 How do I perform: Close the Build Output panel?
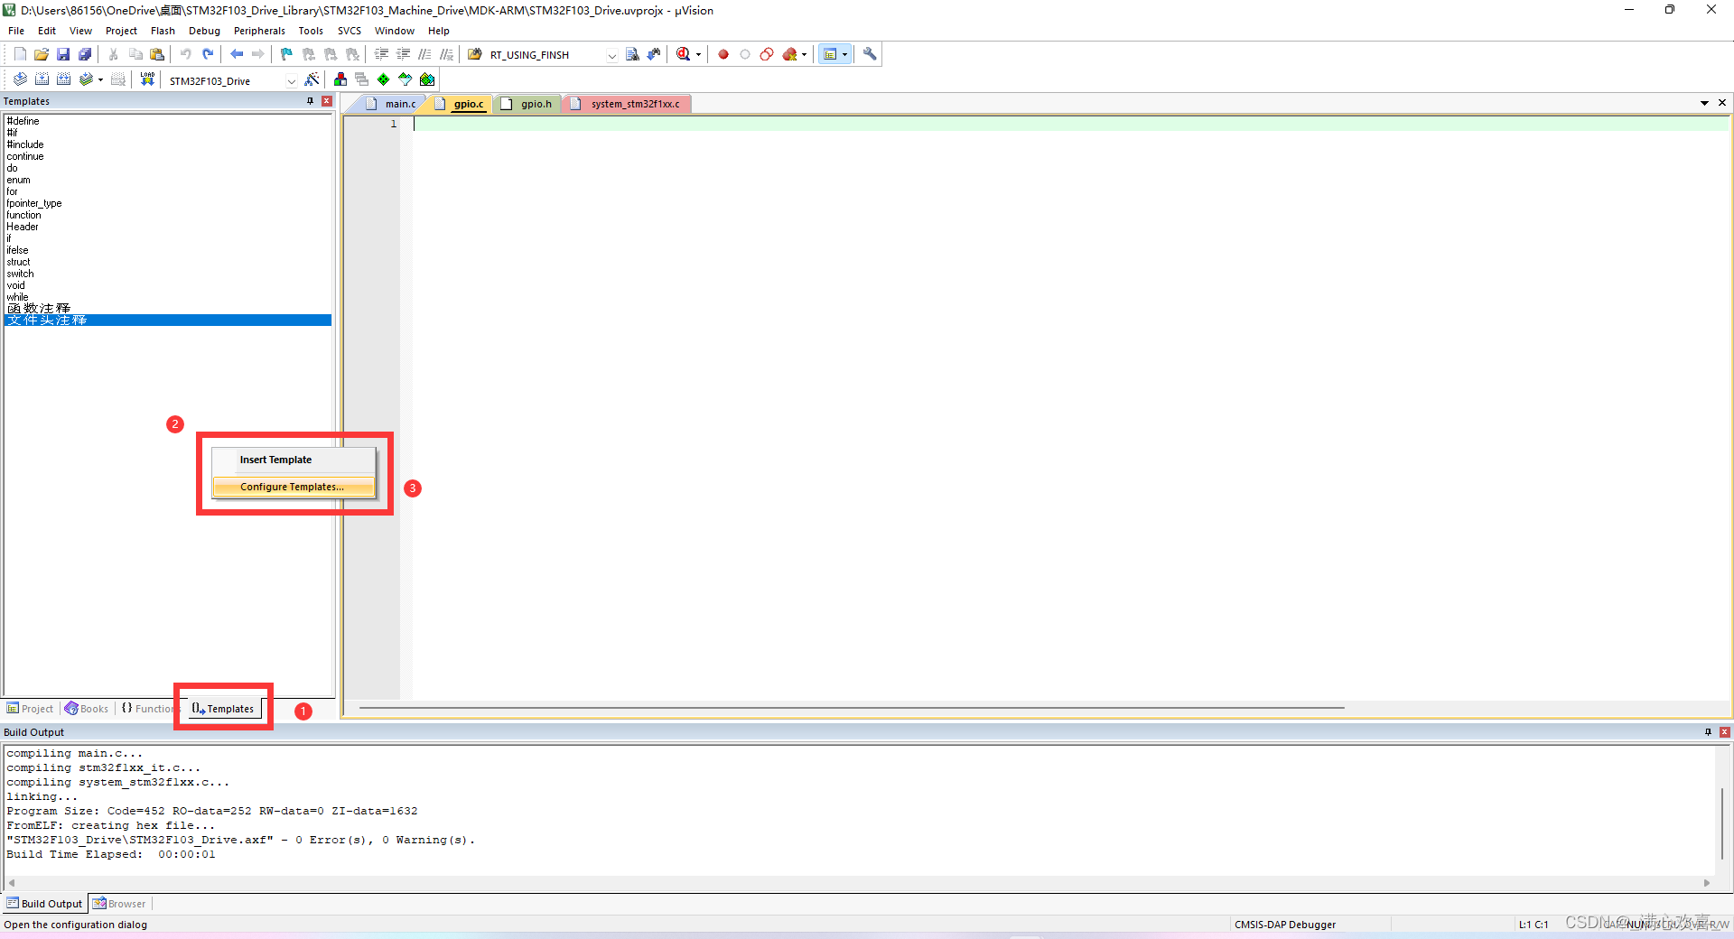(x=1724, y=732)
